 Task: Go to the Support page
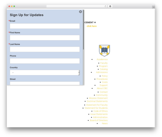tap(104, 85)
